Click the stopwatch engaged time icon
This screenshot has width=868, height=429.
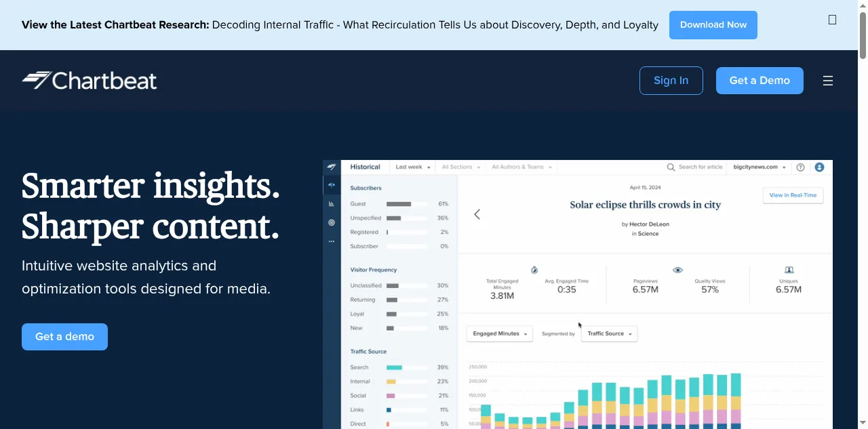[x=534, y=270]
